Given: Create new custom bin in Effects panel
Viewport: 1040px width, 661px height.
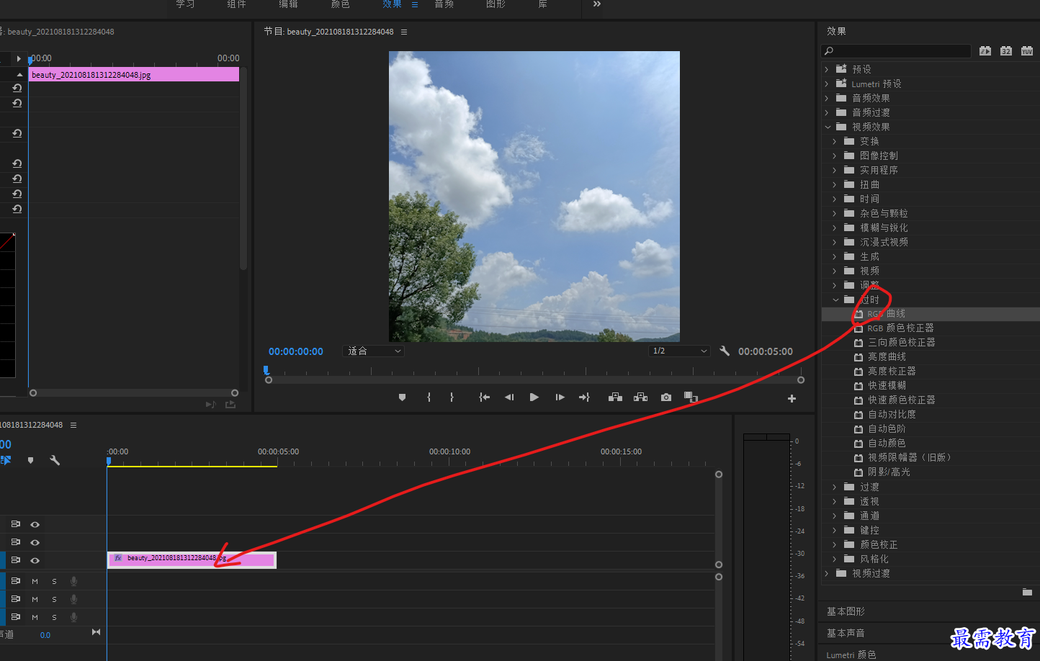Looking at the screenshot, I should coord(1027,592).
